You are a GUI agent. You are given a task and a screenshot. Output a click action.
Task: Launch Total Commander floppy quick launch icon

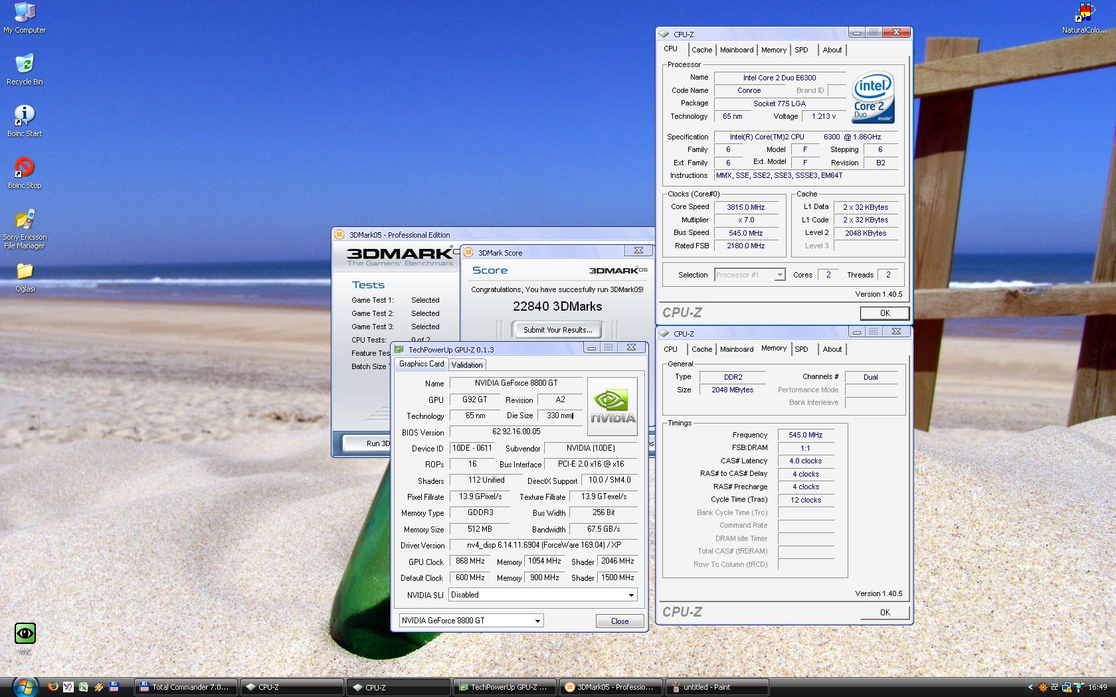(x=114, y=687)
